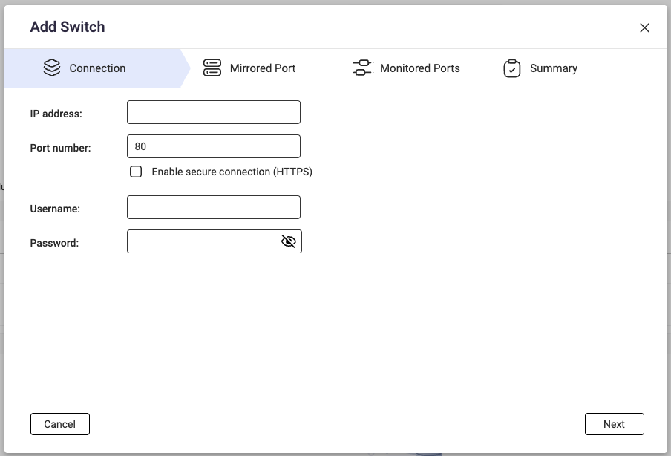Image resolution: width=671 pixels, height=456 pixels.
Task: Click the Connection step layers icon
Action: click(52, 68)
